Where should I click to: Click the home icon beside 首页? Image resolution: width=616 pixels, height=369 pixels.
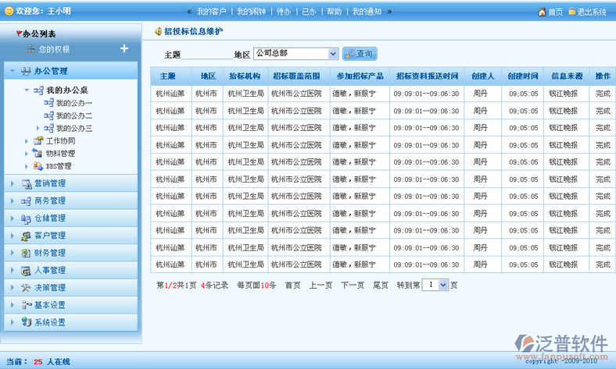pyautogui.click(x=542, y=12)
